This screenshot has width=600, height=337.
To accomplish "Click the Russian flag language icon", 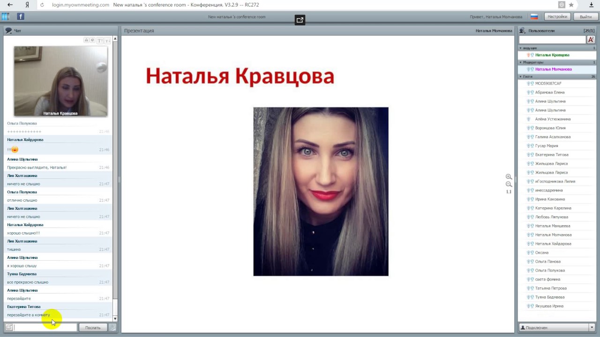I will click(x=534, y=16).
